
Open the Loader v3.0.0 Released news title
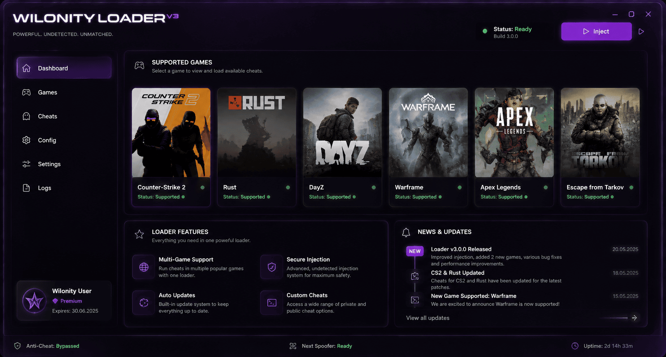(461, 249)
